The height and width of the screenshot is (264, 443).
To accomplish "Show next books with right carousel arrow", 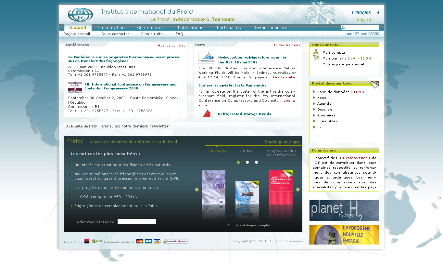I will coord(298,190).
